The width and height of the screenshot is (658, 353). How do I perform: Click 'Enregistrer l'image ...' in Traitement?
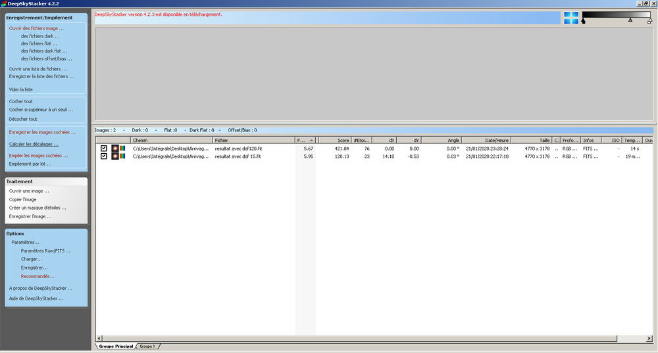tap(30, 216)
